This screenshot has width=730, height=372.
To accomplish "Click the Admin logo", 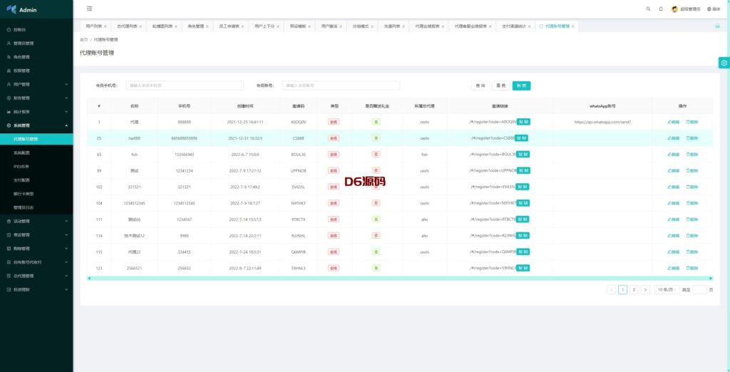I will point(22,10).
